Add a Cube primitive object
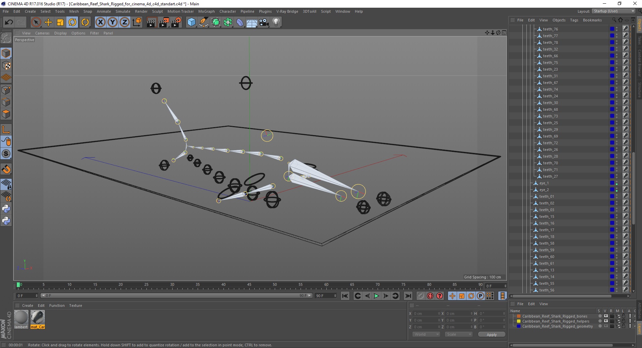642x348 pixels. 191,22
